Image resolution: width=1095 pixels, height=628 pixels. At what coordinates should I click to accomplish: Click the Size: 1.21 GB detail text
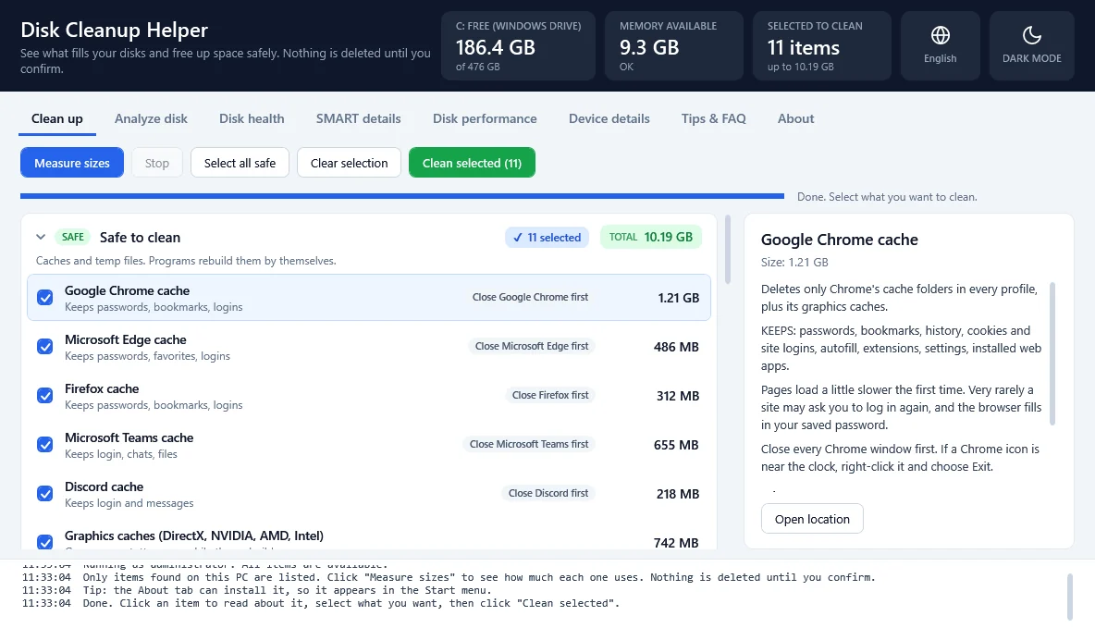794,262
